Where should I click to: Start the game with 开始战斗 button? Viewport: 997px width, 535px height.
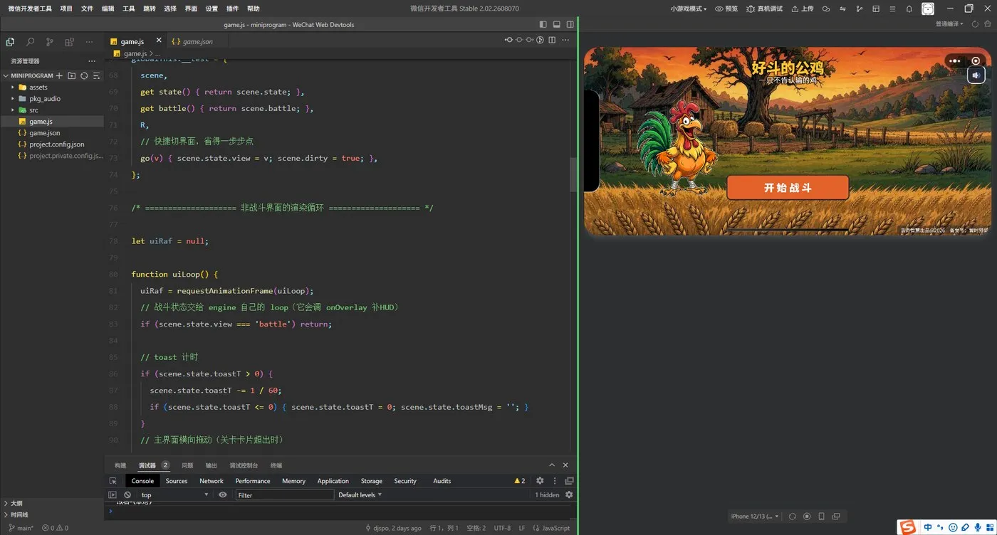click(788, 188)
